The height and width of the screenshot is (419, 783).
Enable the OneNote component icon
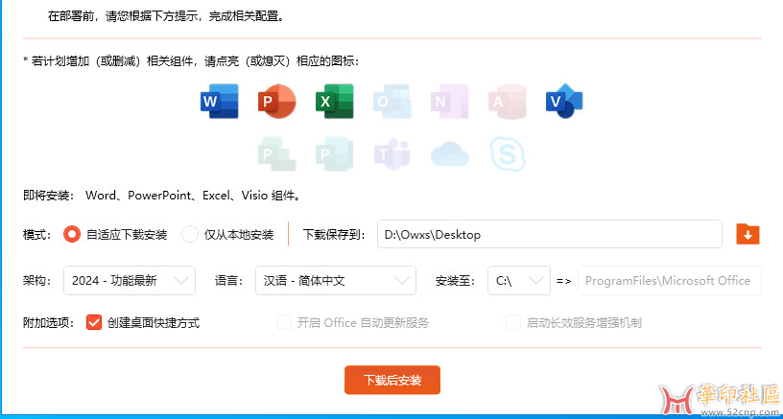pyautogui.click(x=450, y=102)
